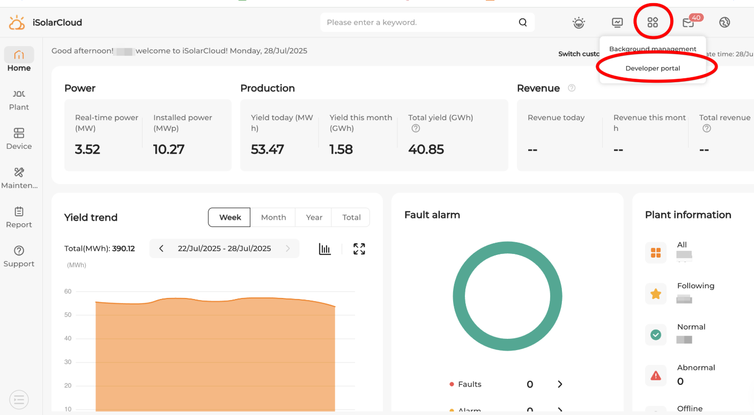Open the messages envelope icon
Screen dimensions: 754x415
[x=688, y=22]
